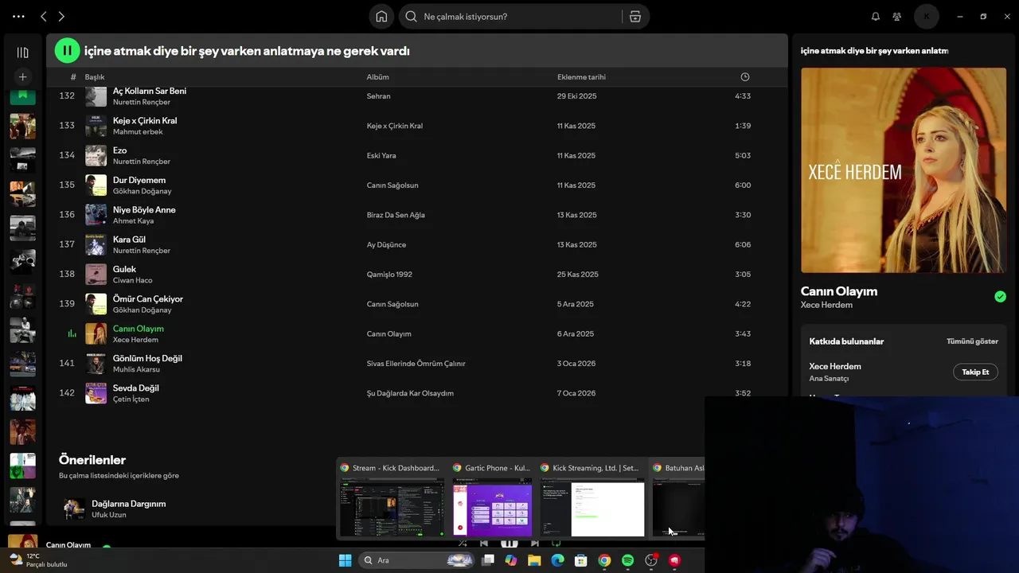Switch to the Kick Streaming, Ltd. Chrome preview
Viewport: 1019px width, 573px height.
591,500
